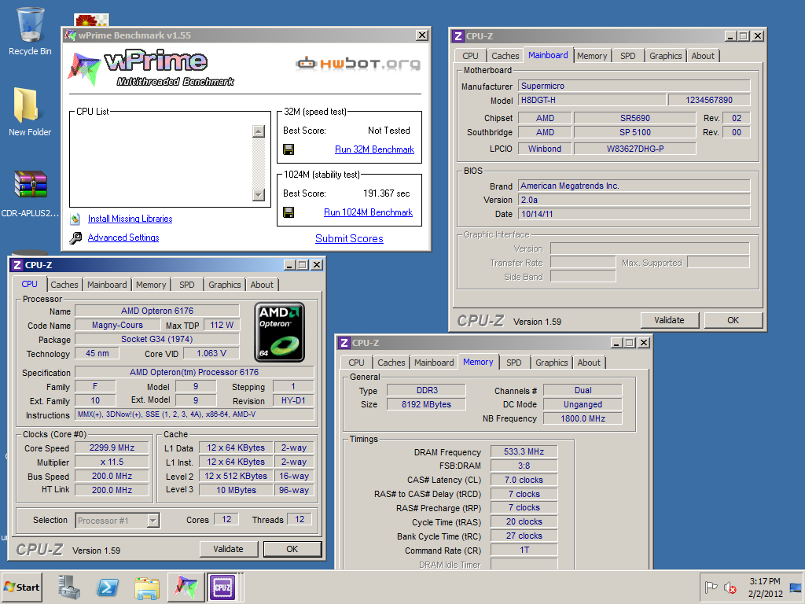Open Server Manager from the taskbar
Image resolution: width=805 pixels, height=604 pixels.
[68, 587]
